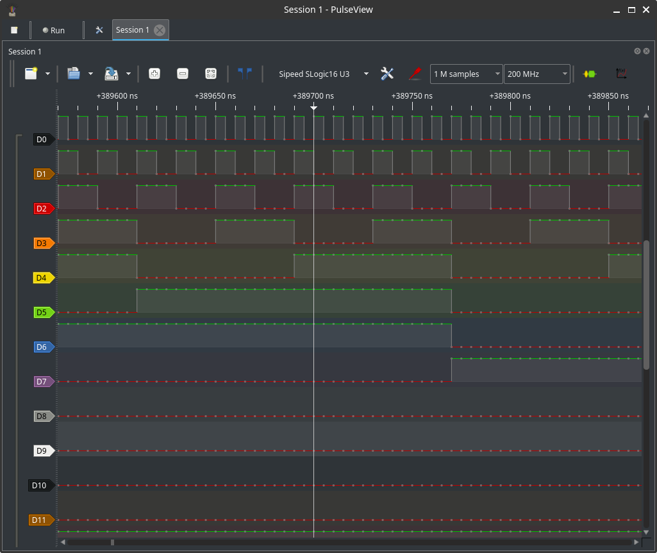The height and width of the screenshot is (553, 657).
Task: Open channel configuration probe icon
Action: tap(415, 74)
